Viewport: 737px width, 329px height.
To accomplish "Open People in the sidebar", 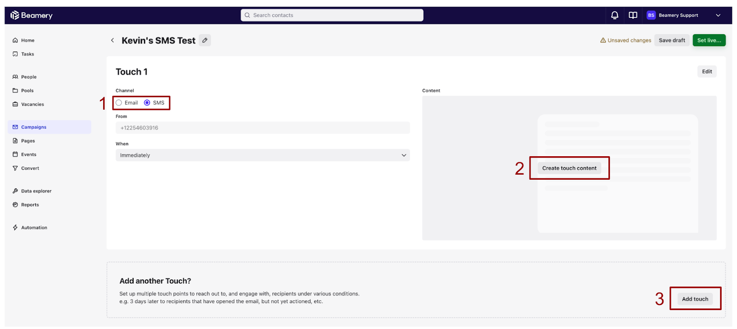I will 29,77.
